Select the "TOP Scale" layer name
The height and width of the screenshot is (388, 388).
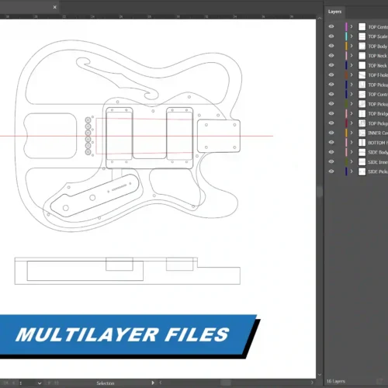click(x=378, y=36)
